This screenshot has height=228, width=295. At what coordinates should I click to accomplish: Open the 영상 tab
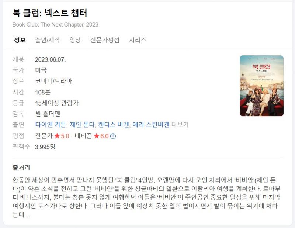tap(75, 40)
